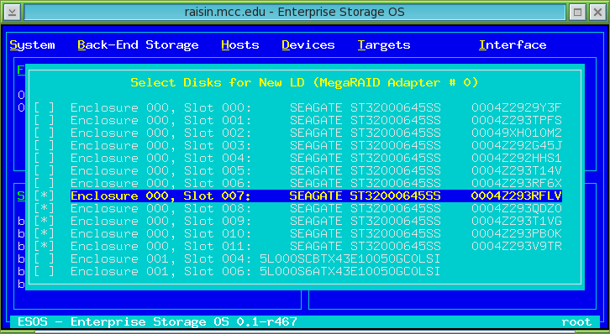The width and height of the screenshot is (610, 334).
Task: Uncheck the Slot 008 disk checkbox
Action: coord(44,208)
